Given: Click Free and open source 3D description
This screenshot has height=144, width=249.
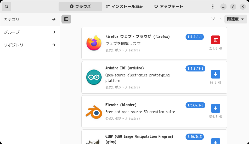Looking at the screenshot, I should 140,112.
